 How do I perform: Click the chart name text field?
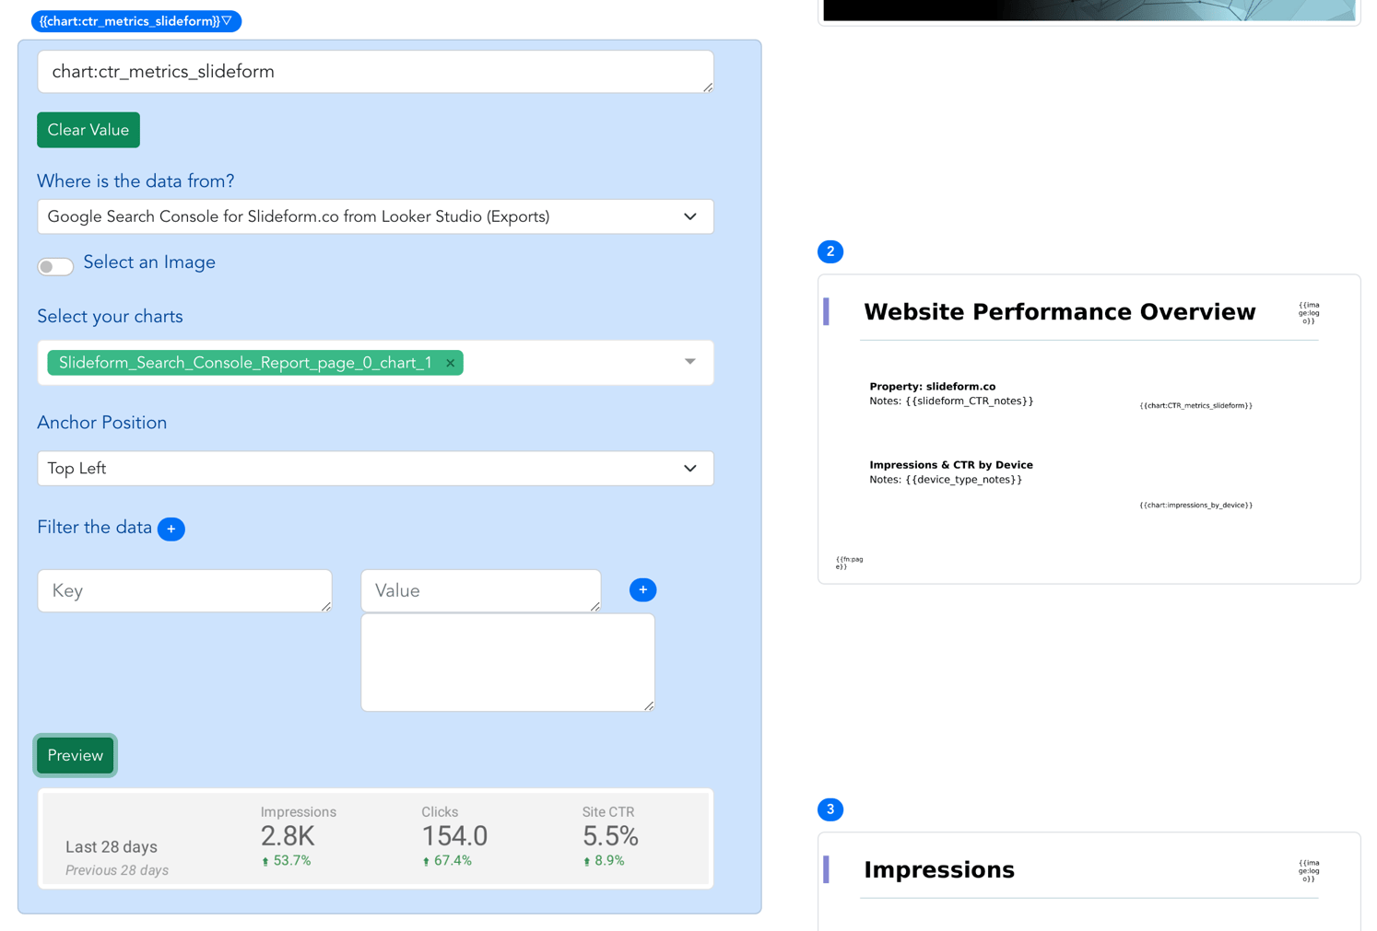coord(375,72)
